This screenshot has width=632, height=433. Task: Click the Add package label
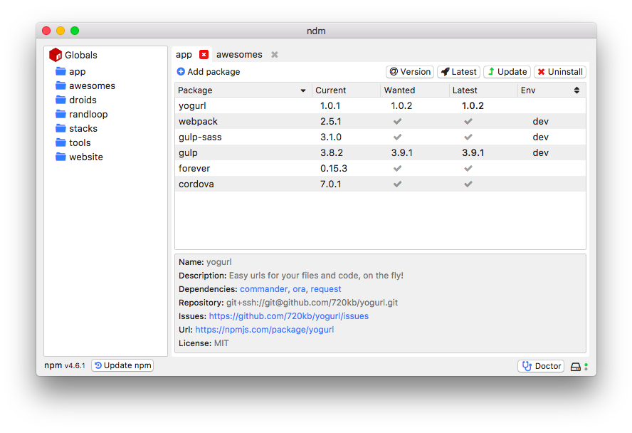(x=214, y=72)
